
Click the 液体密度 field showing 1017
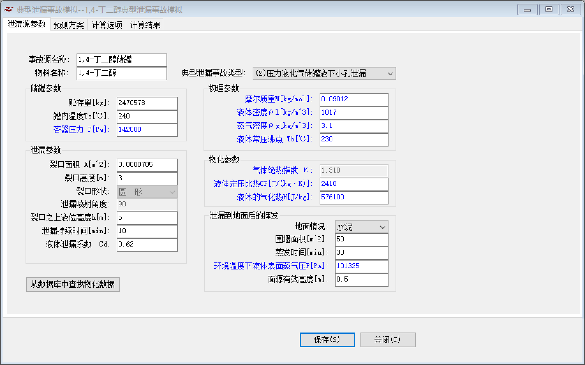[x=354, y=113]
